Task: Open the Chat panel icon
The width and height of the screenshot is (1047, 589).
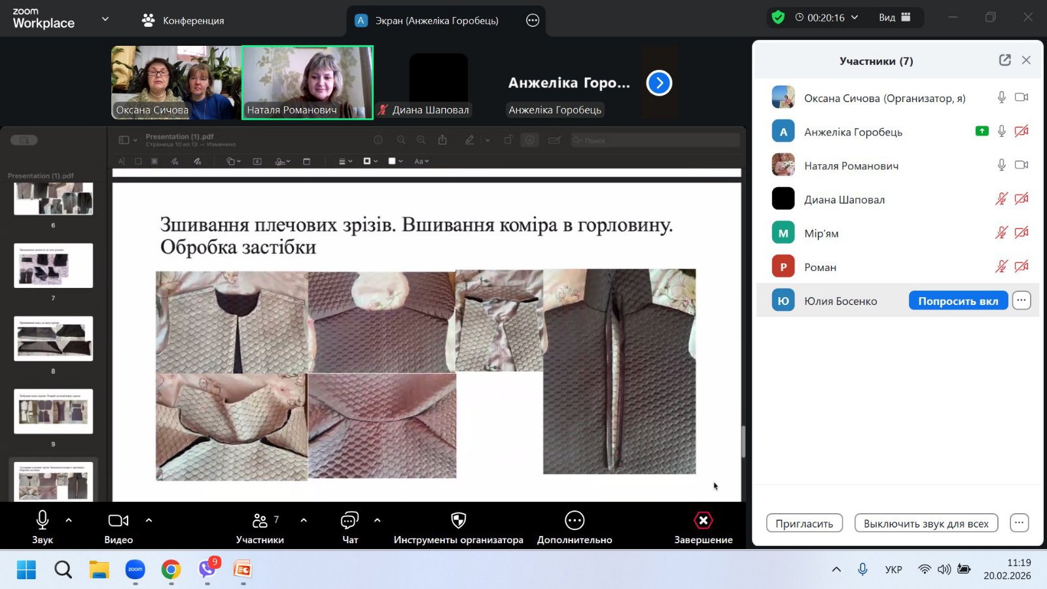Action: tap(349, 521)
